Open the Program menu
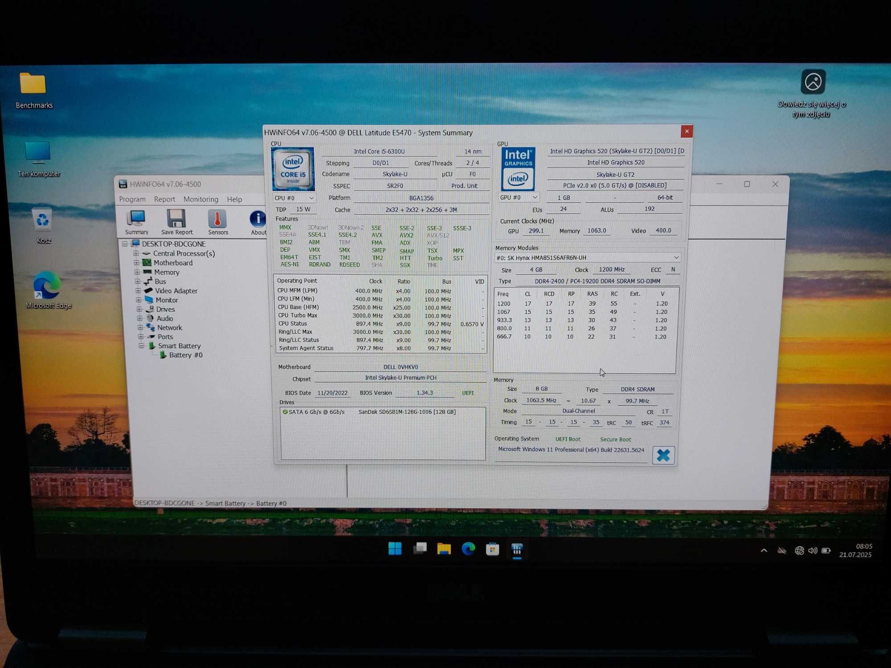This screenshot has width=891, height=668. 132,199
